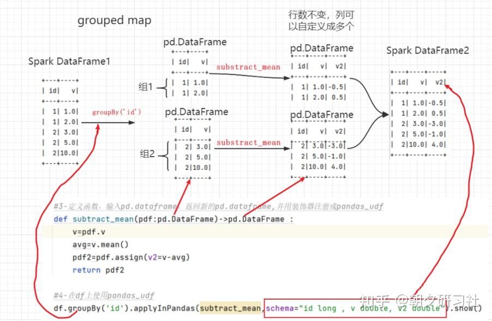Click row "2|10.0|" in Spark DataFrame1 table

pos(61,153)
